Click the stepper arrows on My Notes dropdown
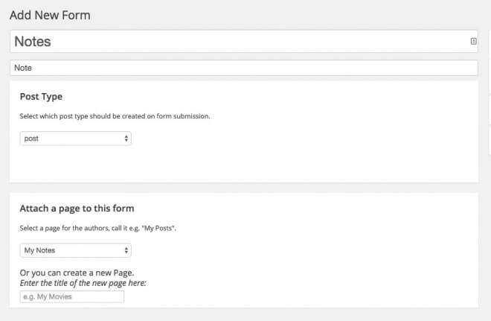This screenshot has height=321, width=491. coord(126,250)
